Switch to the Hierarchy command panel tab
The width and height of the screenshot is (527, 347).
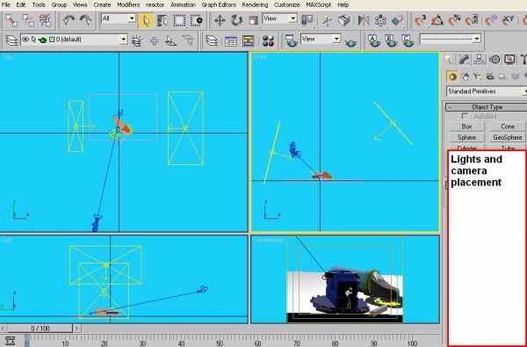click(x=480, y=60)
